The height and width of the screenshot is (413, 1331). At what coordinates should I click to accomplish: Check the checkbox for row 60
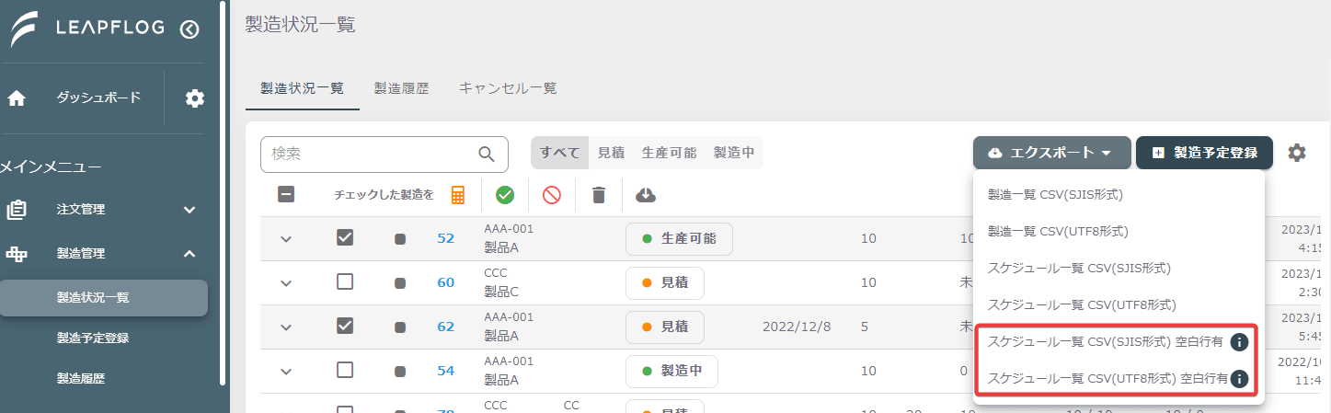pos(345,281)
